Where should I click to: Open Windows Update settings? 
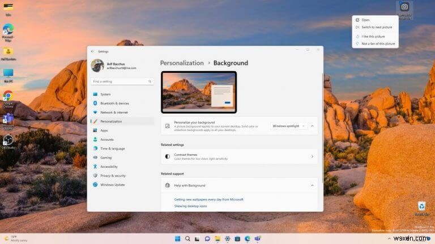[x=122, y=185]
